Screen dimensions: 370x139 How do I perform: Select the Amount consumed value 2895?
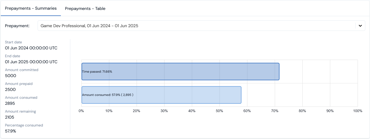tap(10, 103)
